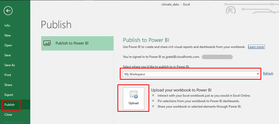Click the back arrow circle icon

(x=8, y=11)
